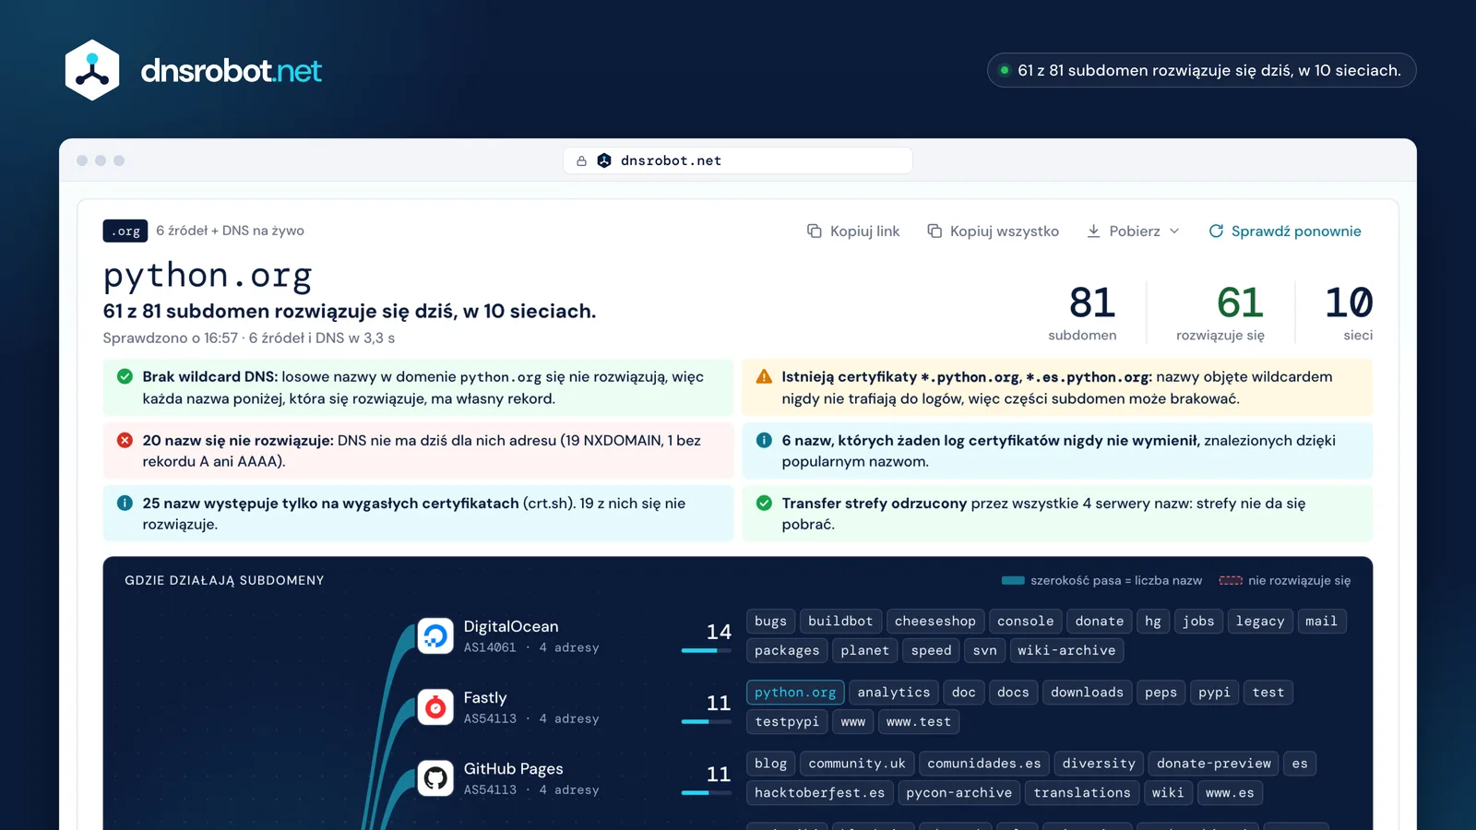Click the hacktoberfest.es subdomain tag
The height and width of the screenshot is (830, 1476).
pyautogui.click(x=819, y=792)
